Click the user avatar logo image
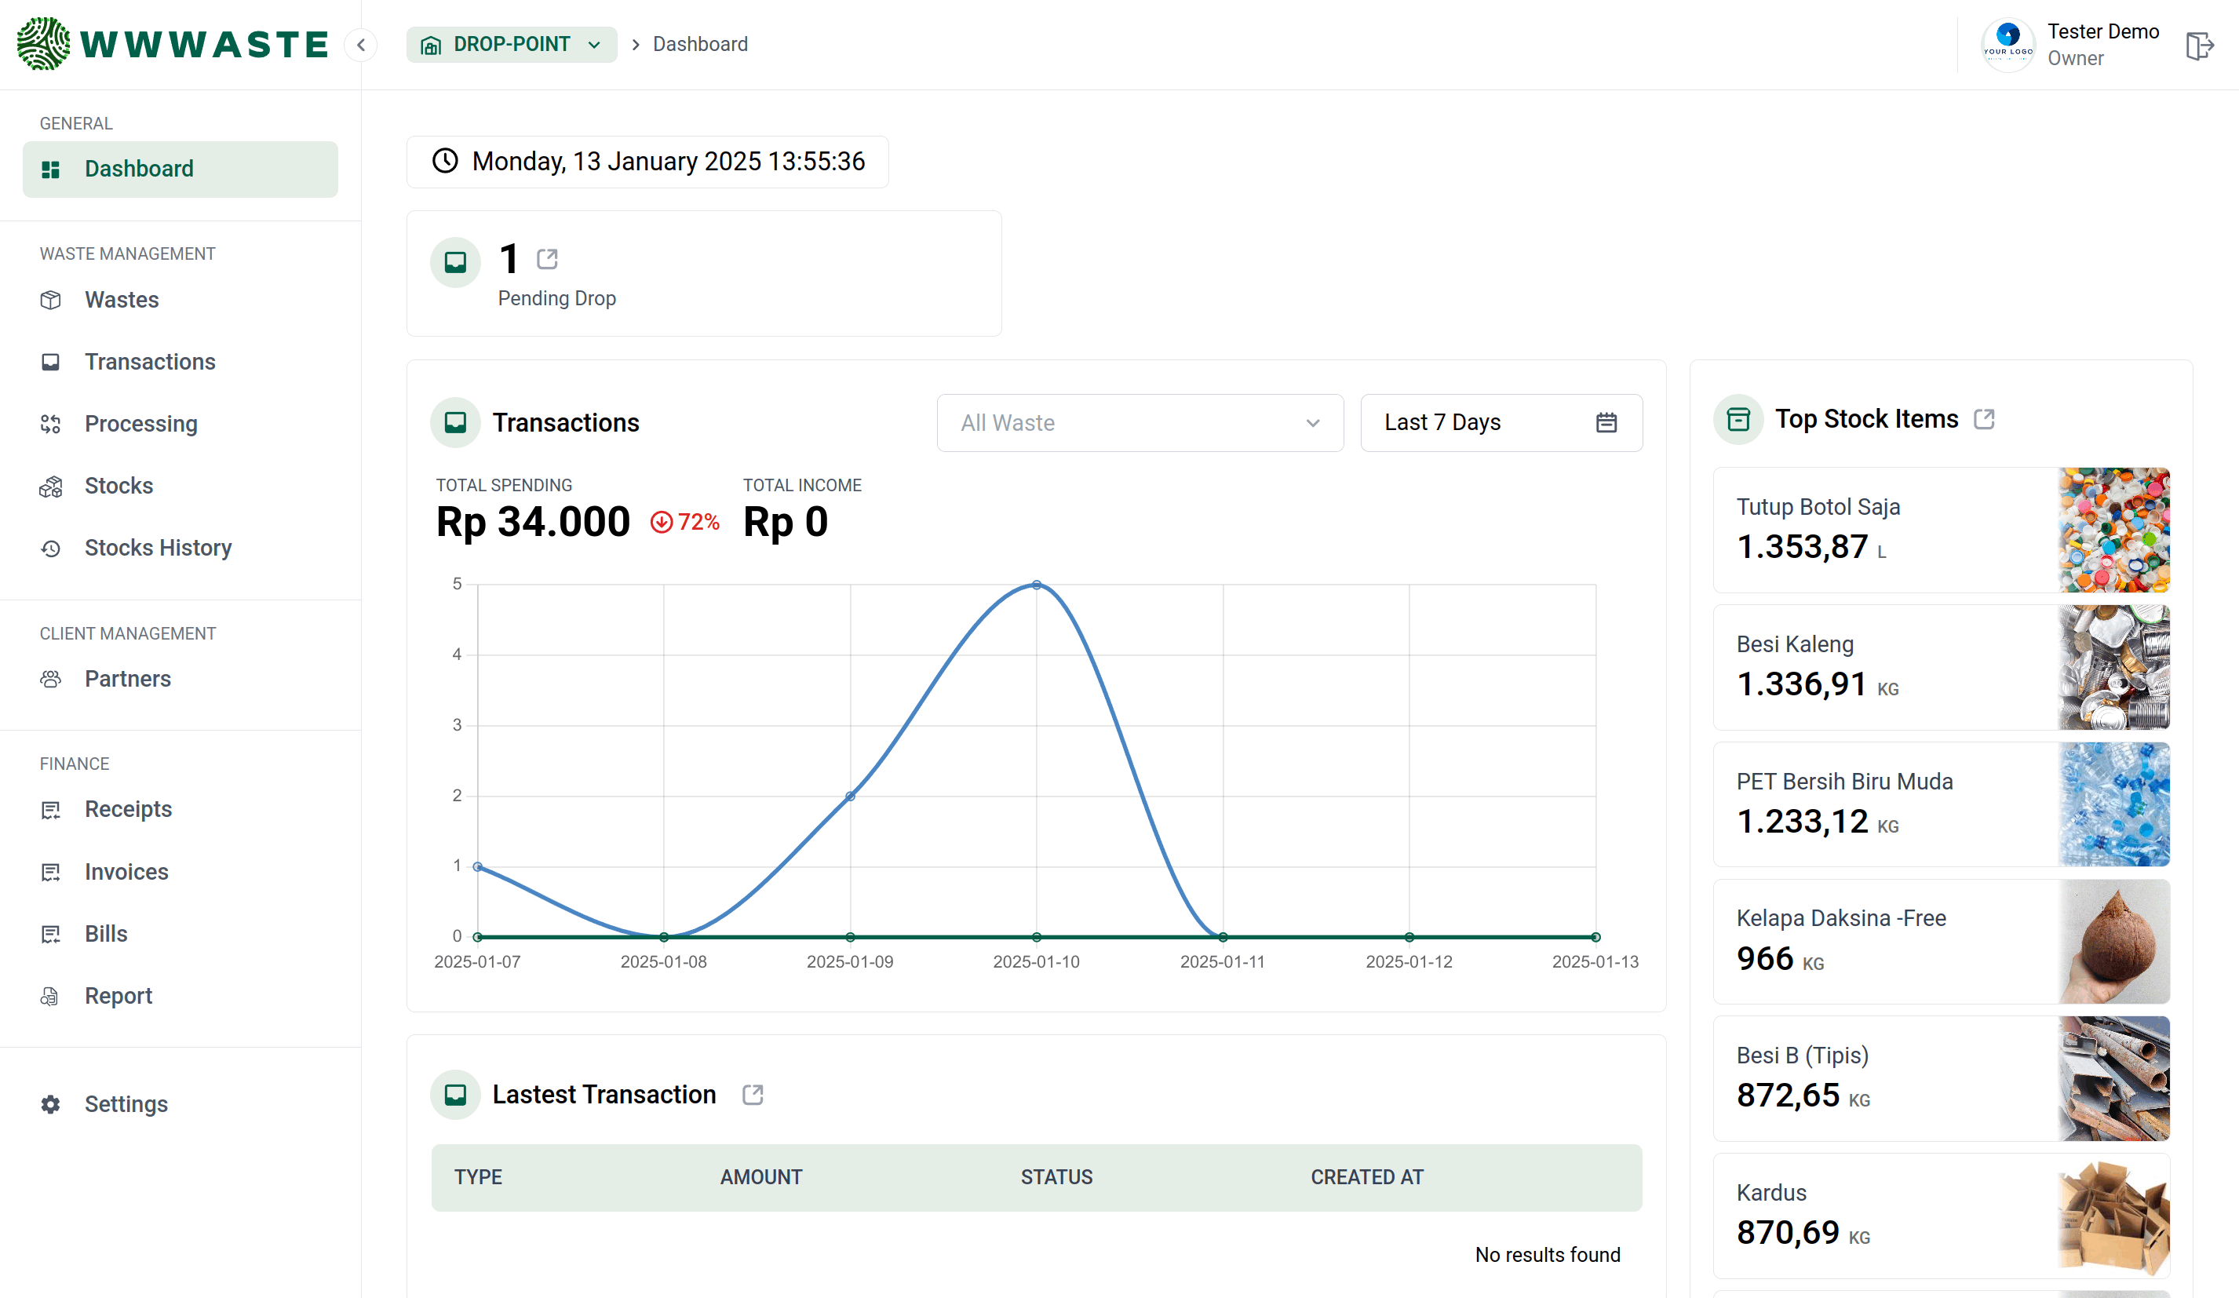Viewport: 2239px width, 1298px height. point(2008,45)
